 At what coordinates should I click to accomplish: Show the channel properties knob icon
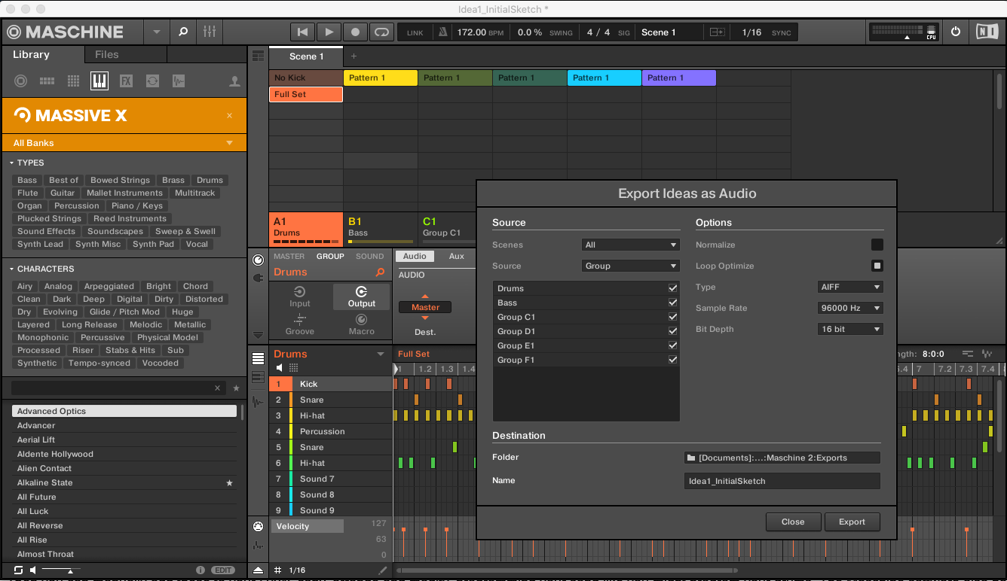(x=259, y=260)
